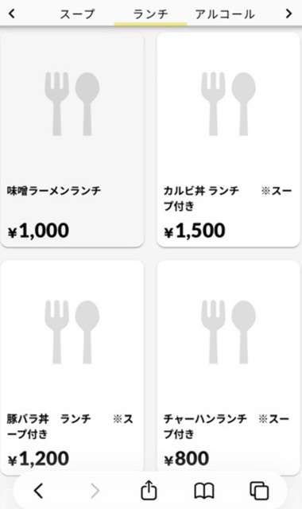Tap the Safari forward arrow icon

[x=95, y=491]
